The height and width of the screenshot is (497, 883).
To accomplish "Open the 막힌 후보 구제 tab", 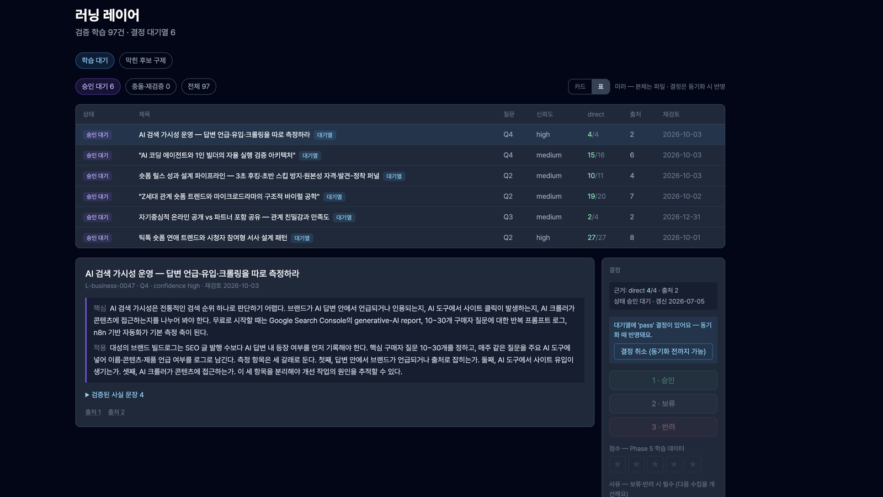I will tap(146, 60).
